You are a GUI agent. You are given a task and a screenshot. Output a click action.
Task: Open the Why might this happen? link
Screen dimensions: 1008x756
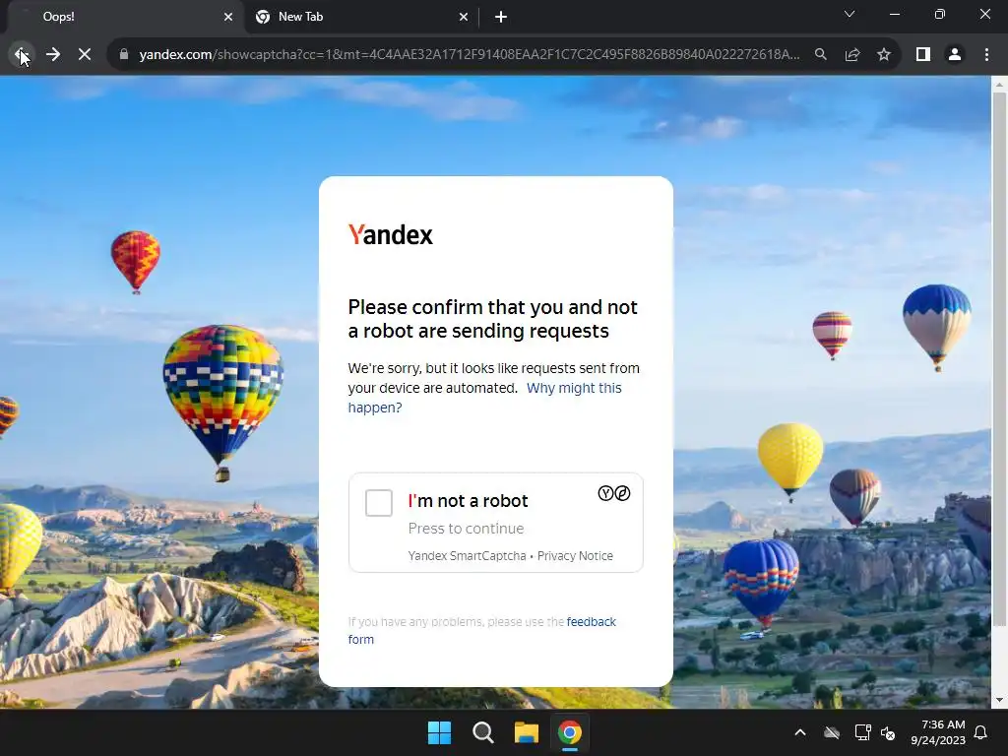pyautogui.click(x=484, y=398)
